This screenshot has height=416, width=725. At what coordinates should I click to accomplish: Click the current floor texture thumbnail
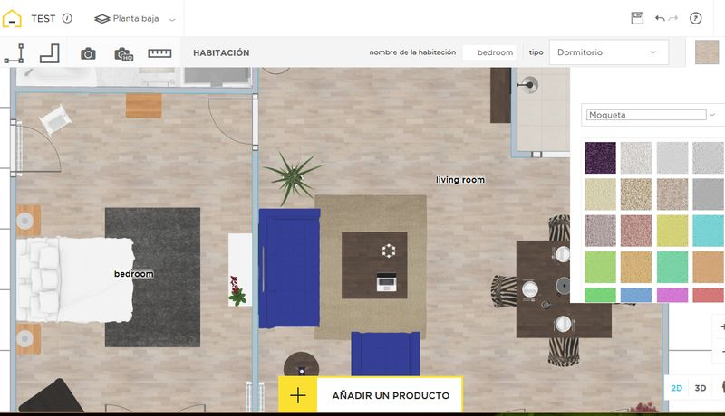pos(709,52)
